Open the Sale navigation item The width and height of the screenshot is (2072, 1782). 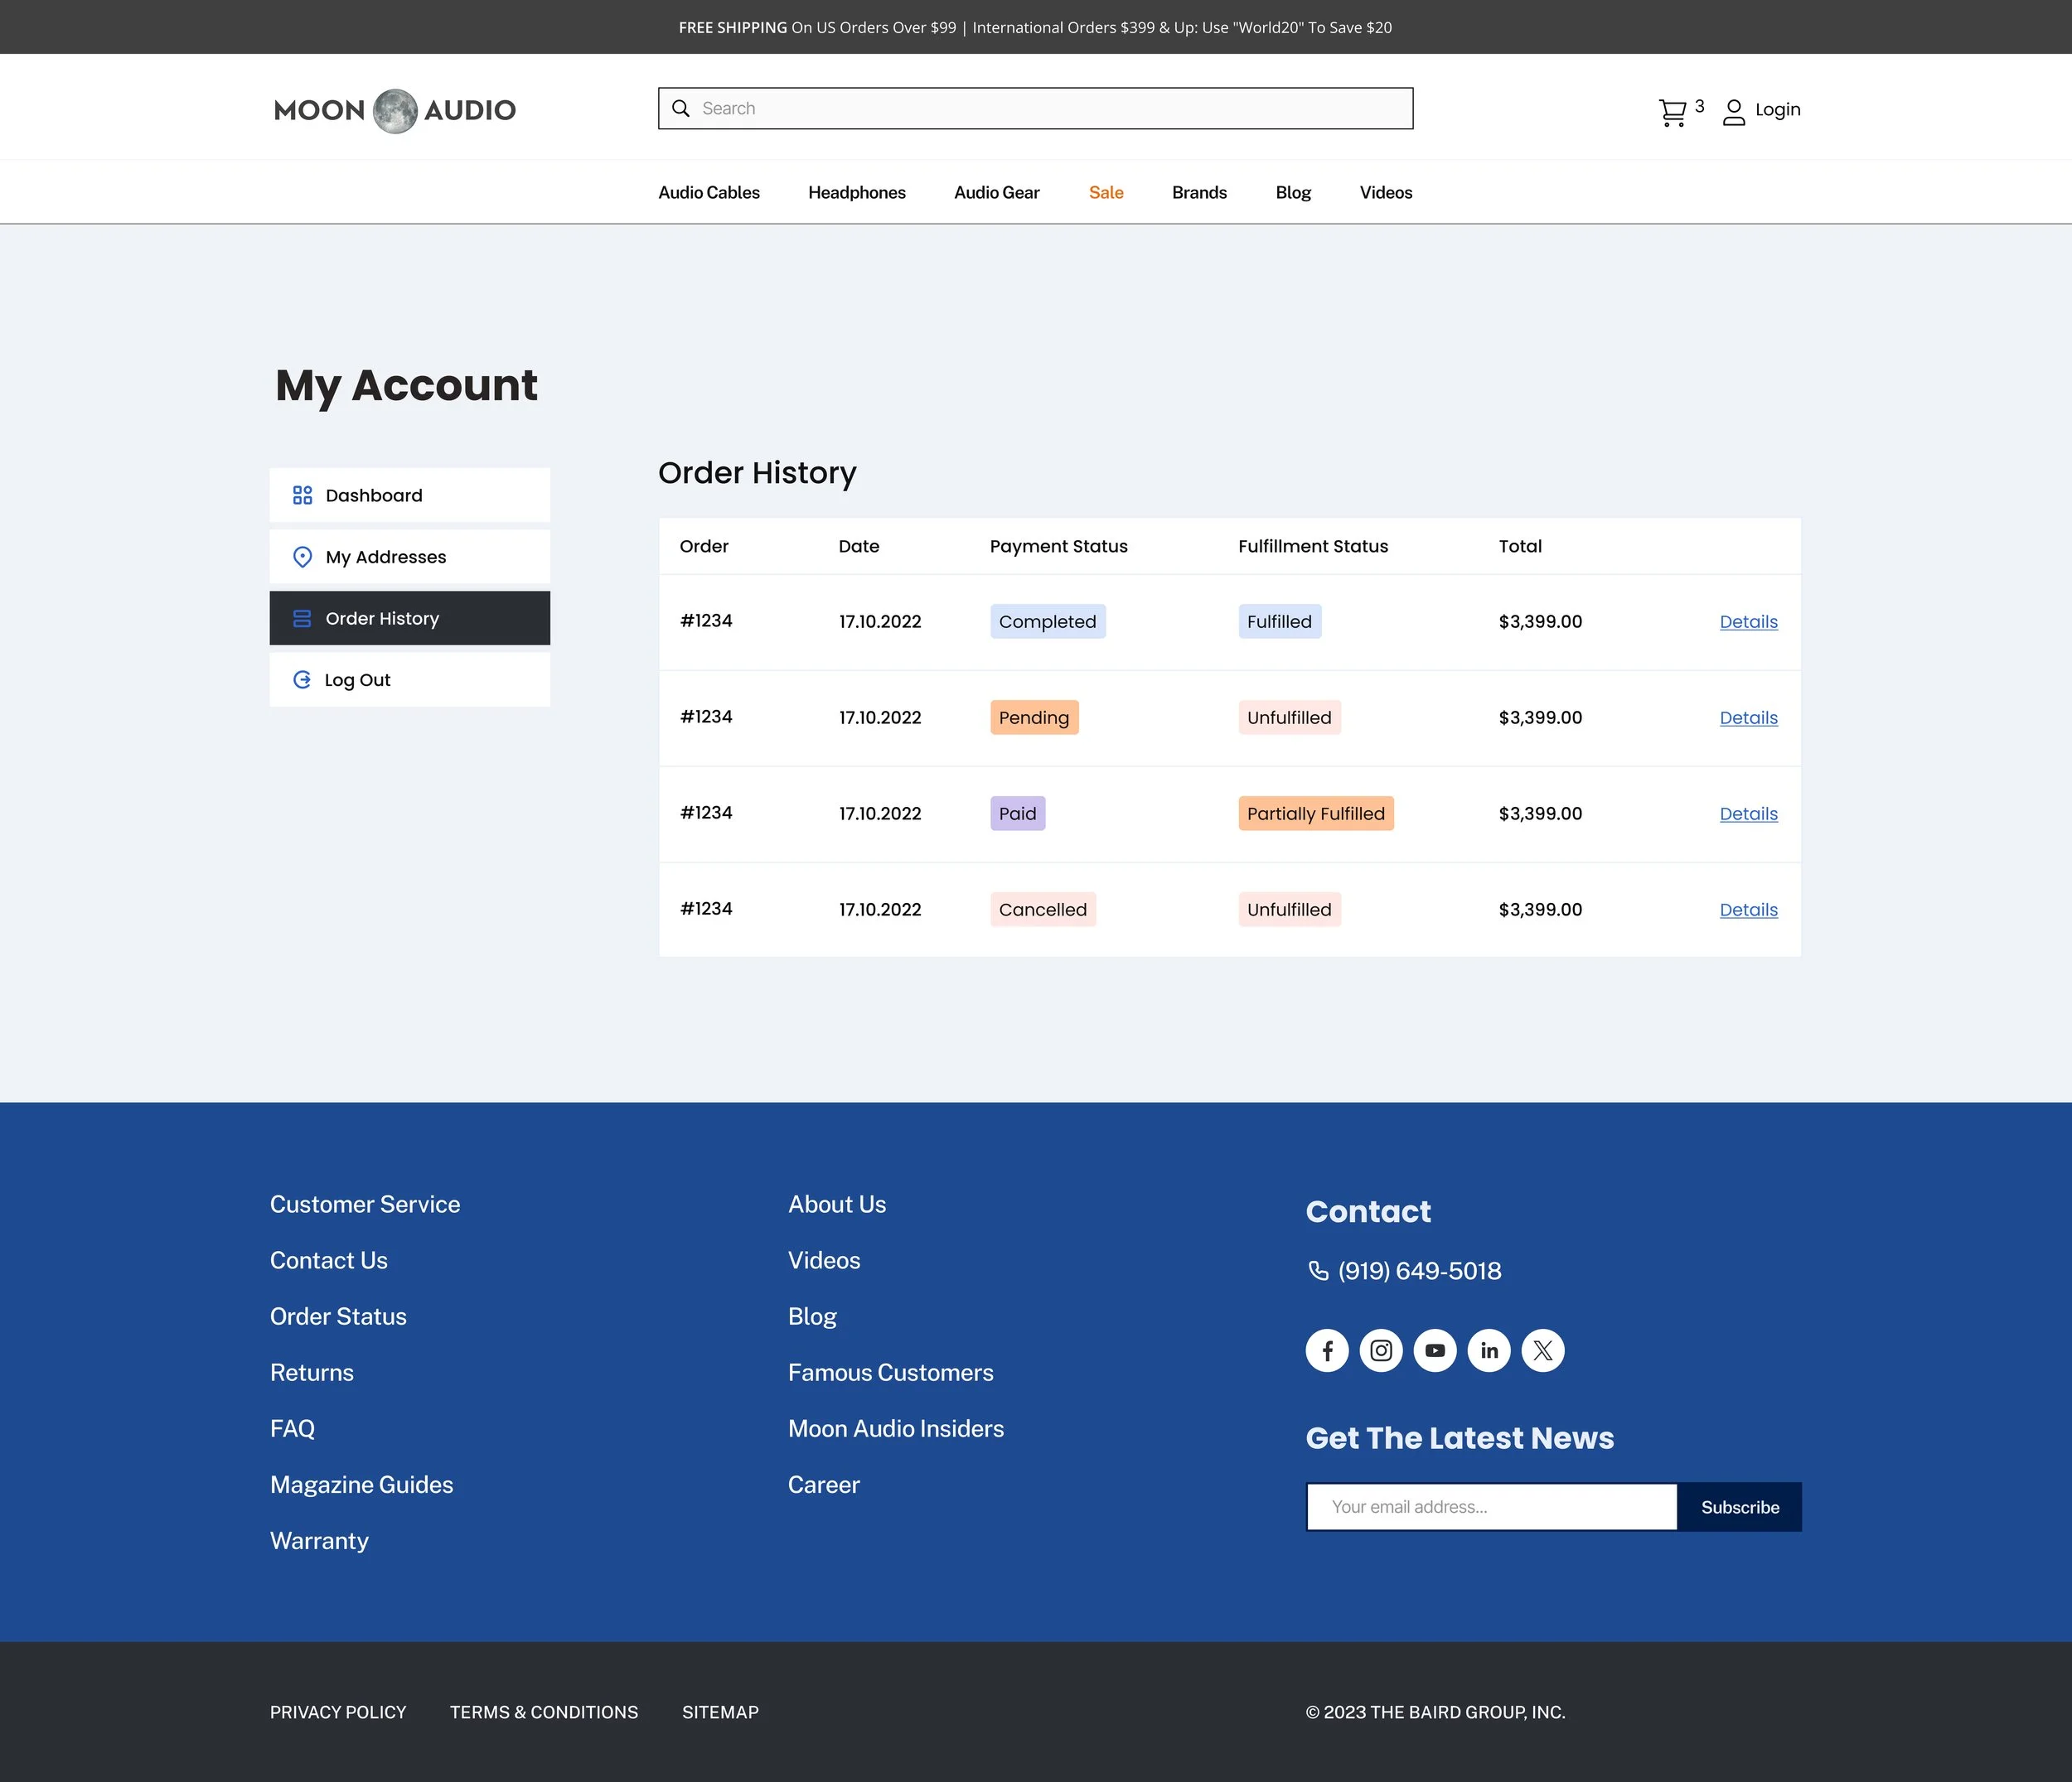click(x=1106, y=193)
